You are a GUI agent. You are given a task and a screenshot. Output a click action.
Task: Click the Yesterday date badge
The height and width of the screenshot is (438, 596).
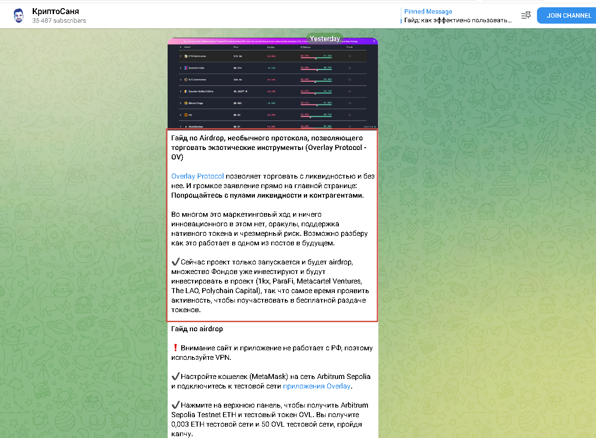[x=325, y=39]
